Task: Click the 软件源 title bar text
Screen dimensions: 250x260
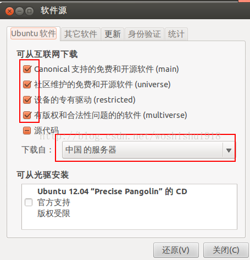Action: (54, 10)
